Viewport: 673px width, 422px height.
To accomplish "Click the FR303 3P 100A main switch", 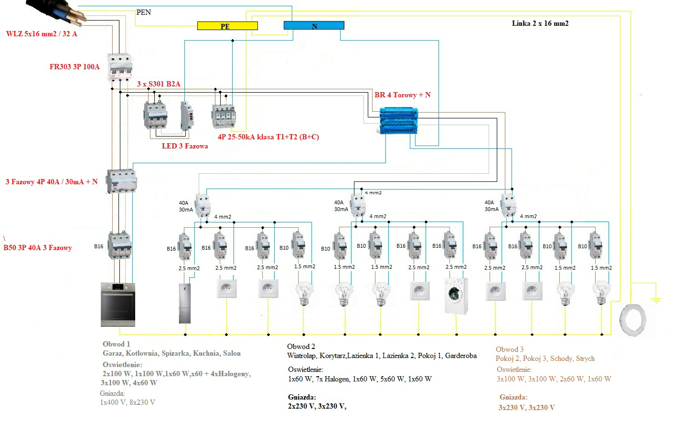I will [x=119, y=67].
